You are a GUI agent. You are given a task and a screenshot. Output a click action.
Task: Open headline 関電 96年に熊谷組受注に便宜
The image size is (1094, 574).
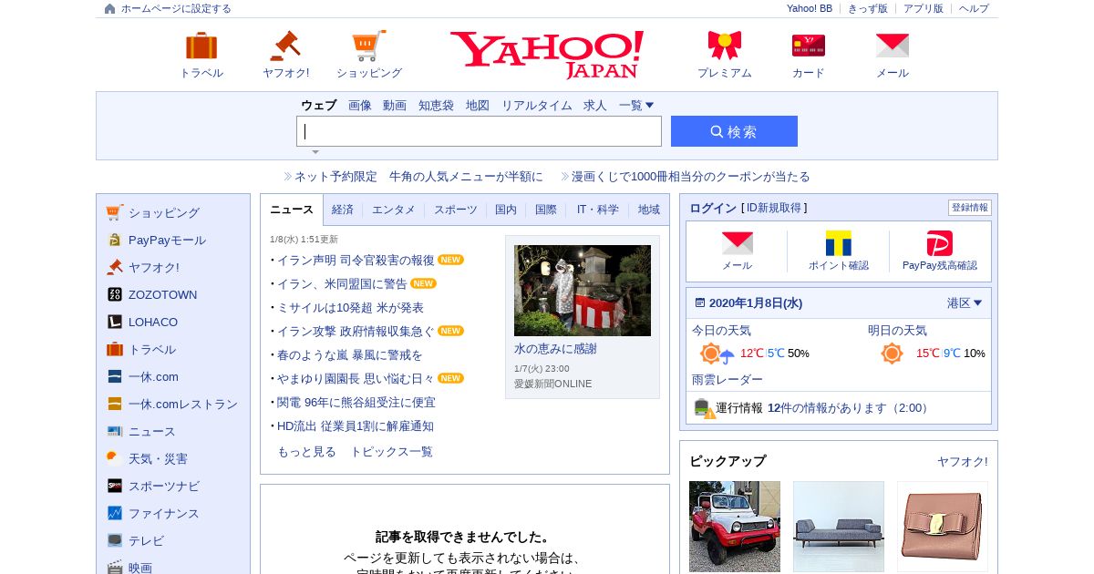[x=356, y=403]
